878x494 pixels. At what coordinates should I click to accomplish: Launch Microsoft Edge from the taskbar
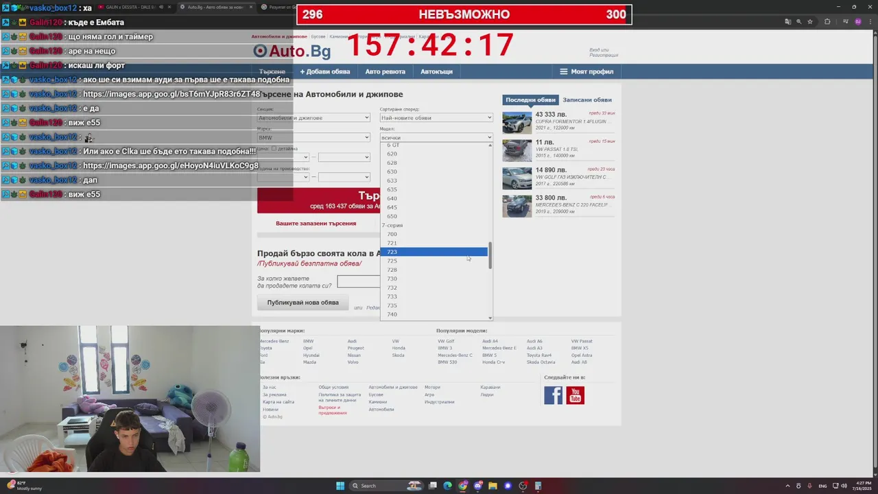click(448, 486)
